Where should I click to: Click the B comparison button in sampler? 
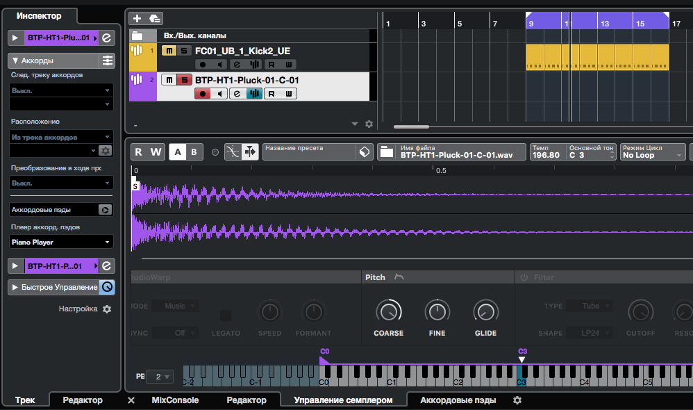tap(194, 152)
